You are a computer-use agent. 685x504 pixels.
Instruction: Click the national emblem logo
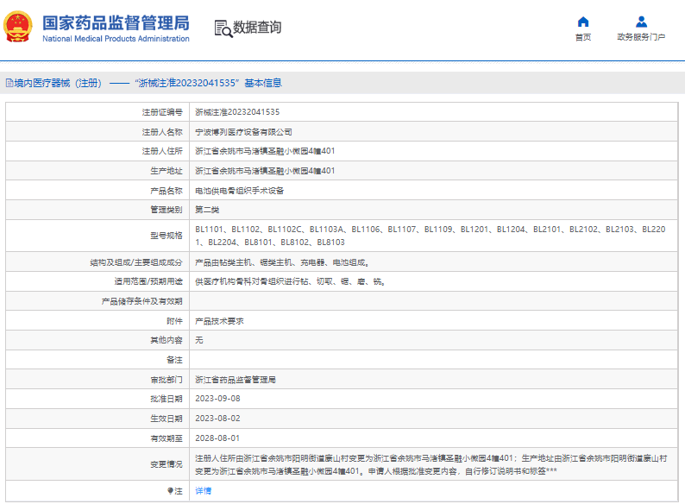[x=18, y=27]
